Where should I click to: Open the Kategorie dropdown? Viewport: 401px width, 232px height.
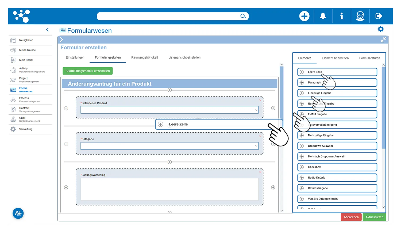(x=169, y=146)
